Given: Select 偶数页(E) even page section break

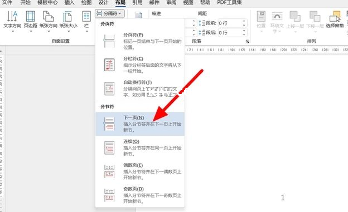Looking at the screenshot, I should [140, 171].
